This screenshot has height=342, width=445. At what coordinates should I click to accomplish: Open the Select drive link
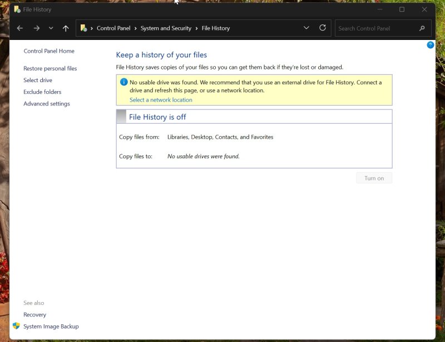tap(38, 80)
